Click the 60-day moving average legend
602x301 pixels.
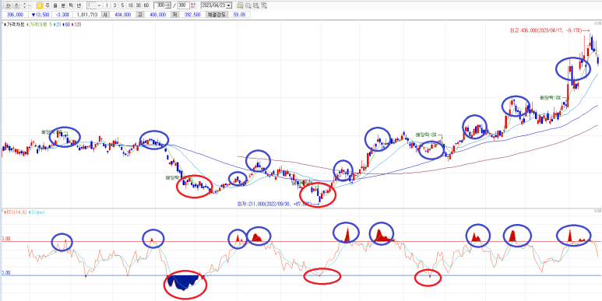click(67, 24)
